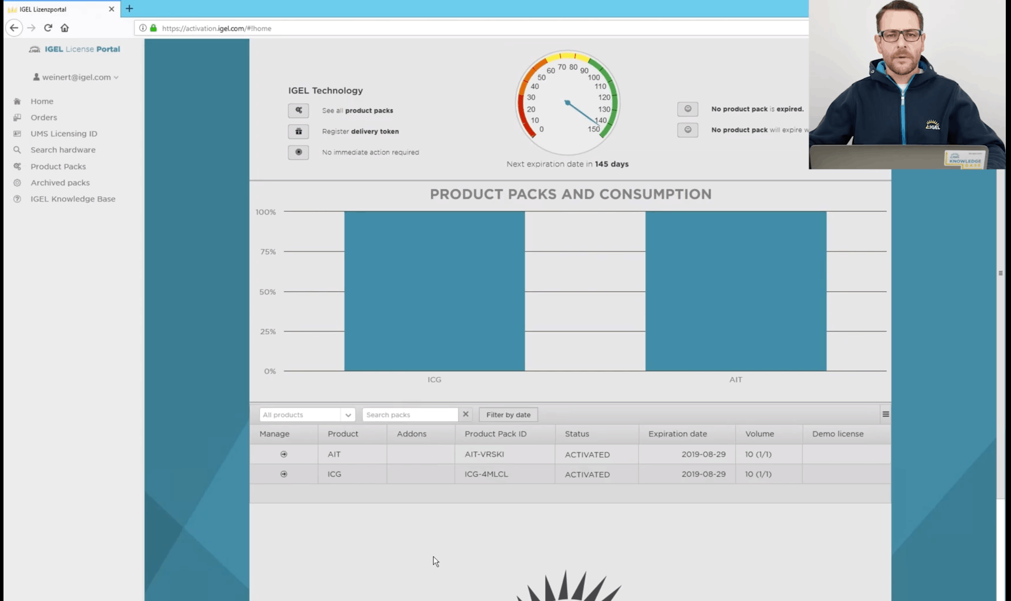Open IGEL Knowledge Base in sidebar
1011x601 pixels.
[73, 199]
